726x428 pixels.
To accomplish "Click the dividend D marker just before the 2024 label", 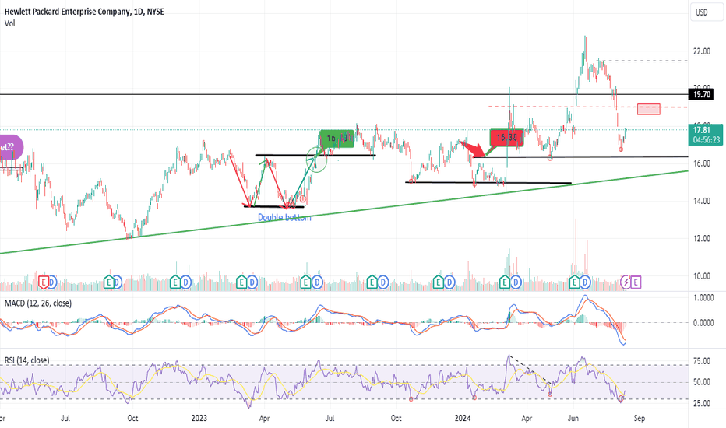I will tap(449, 282).
